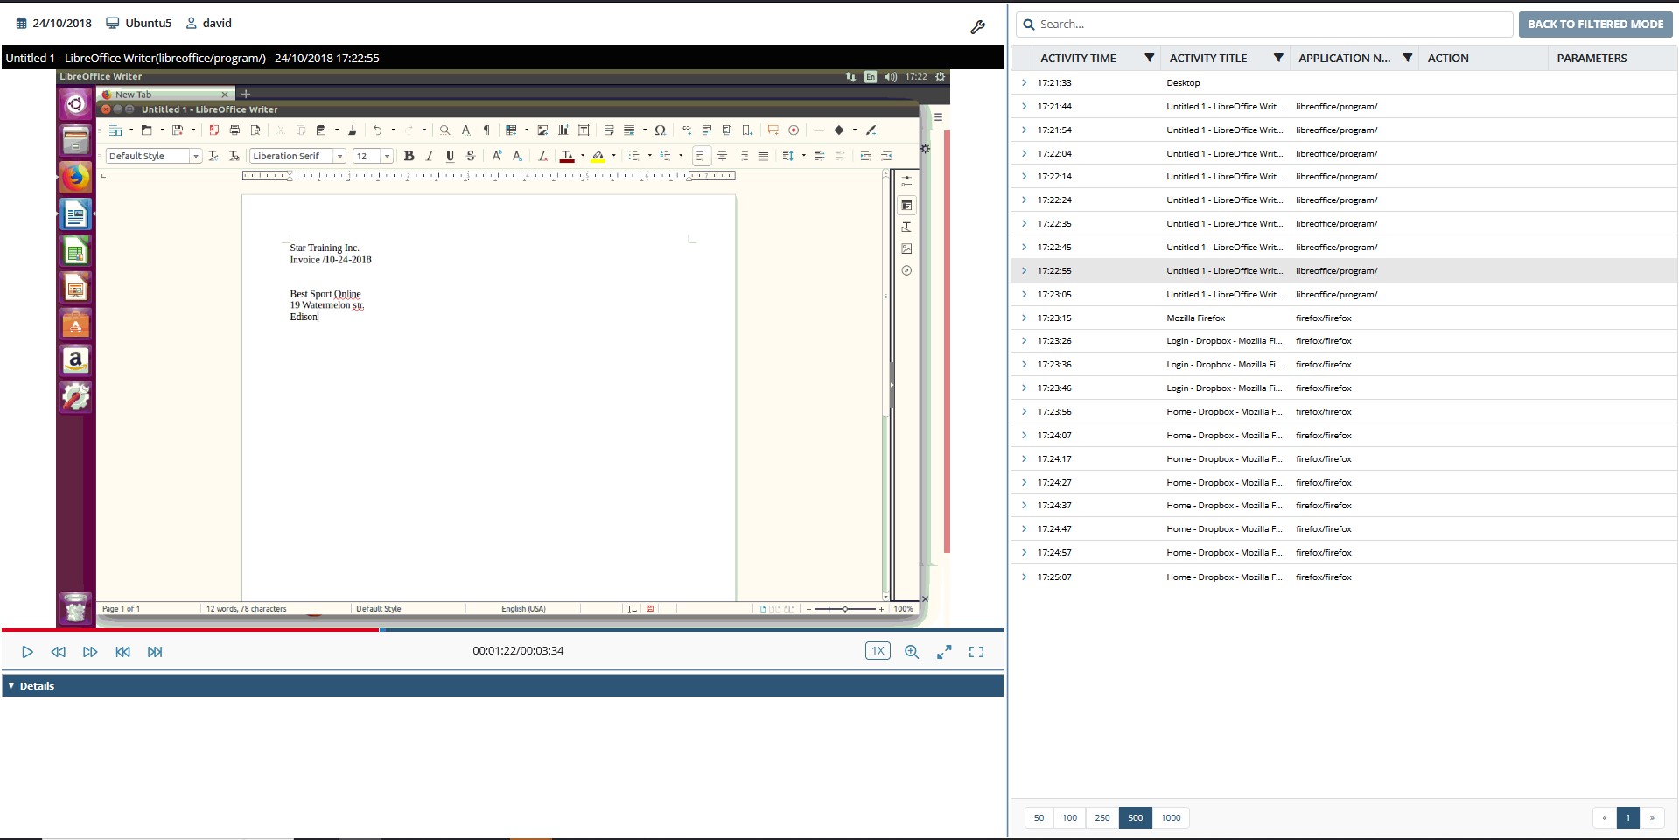Screen dimensions: 1679x840
Task: Show 250 rows per page
Action: tap(1102, 817)
